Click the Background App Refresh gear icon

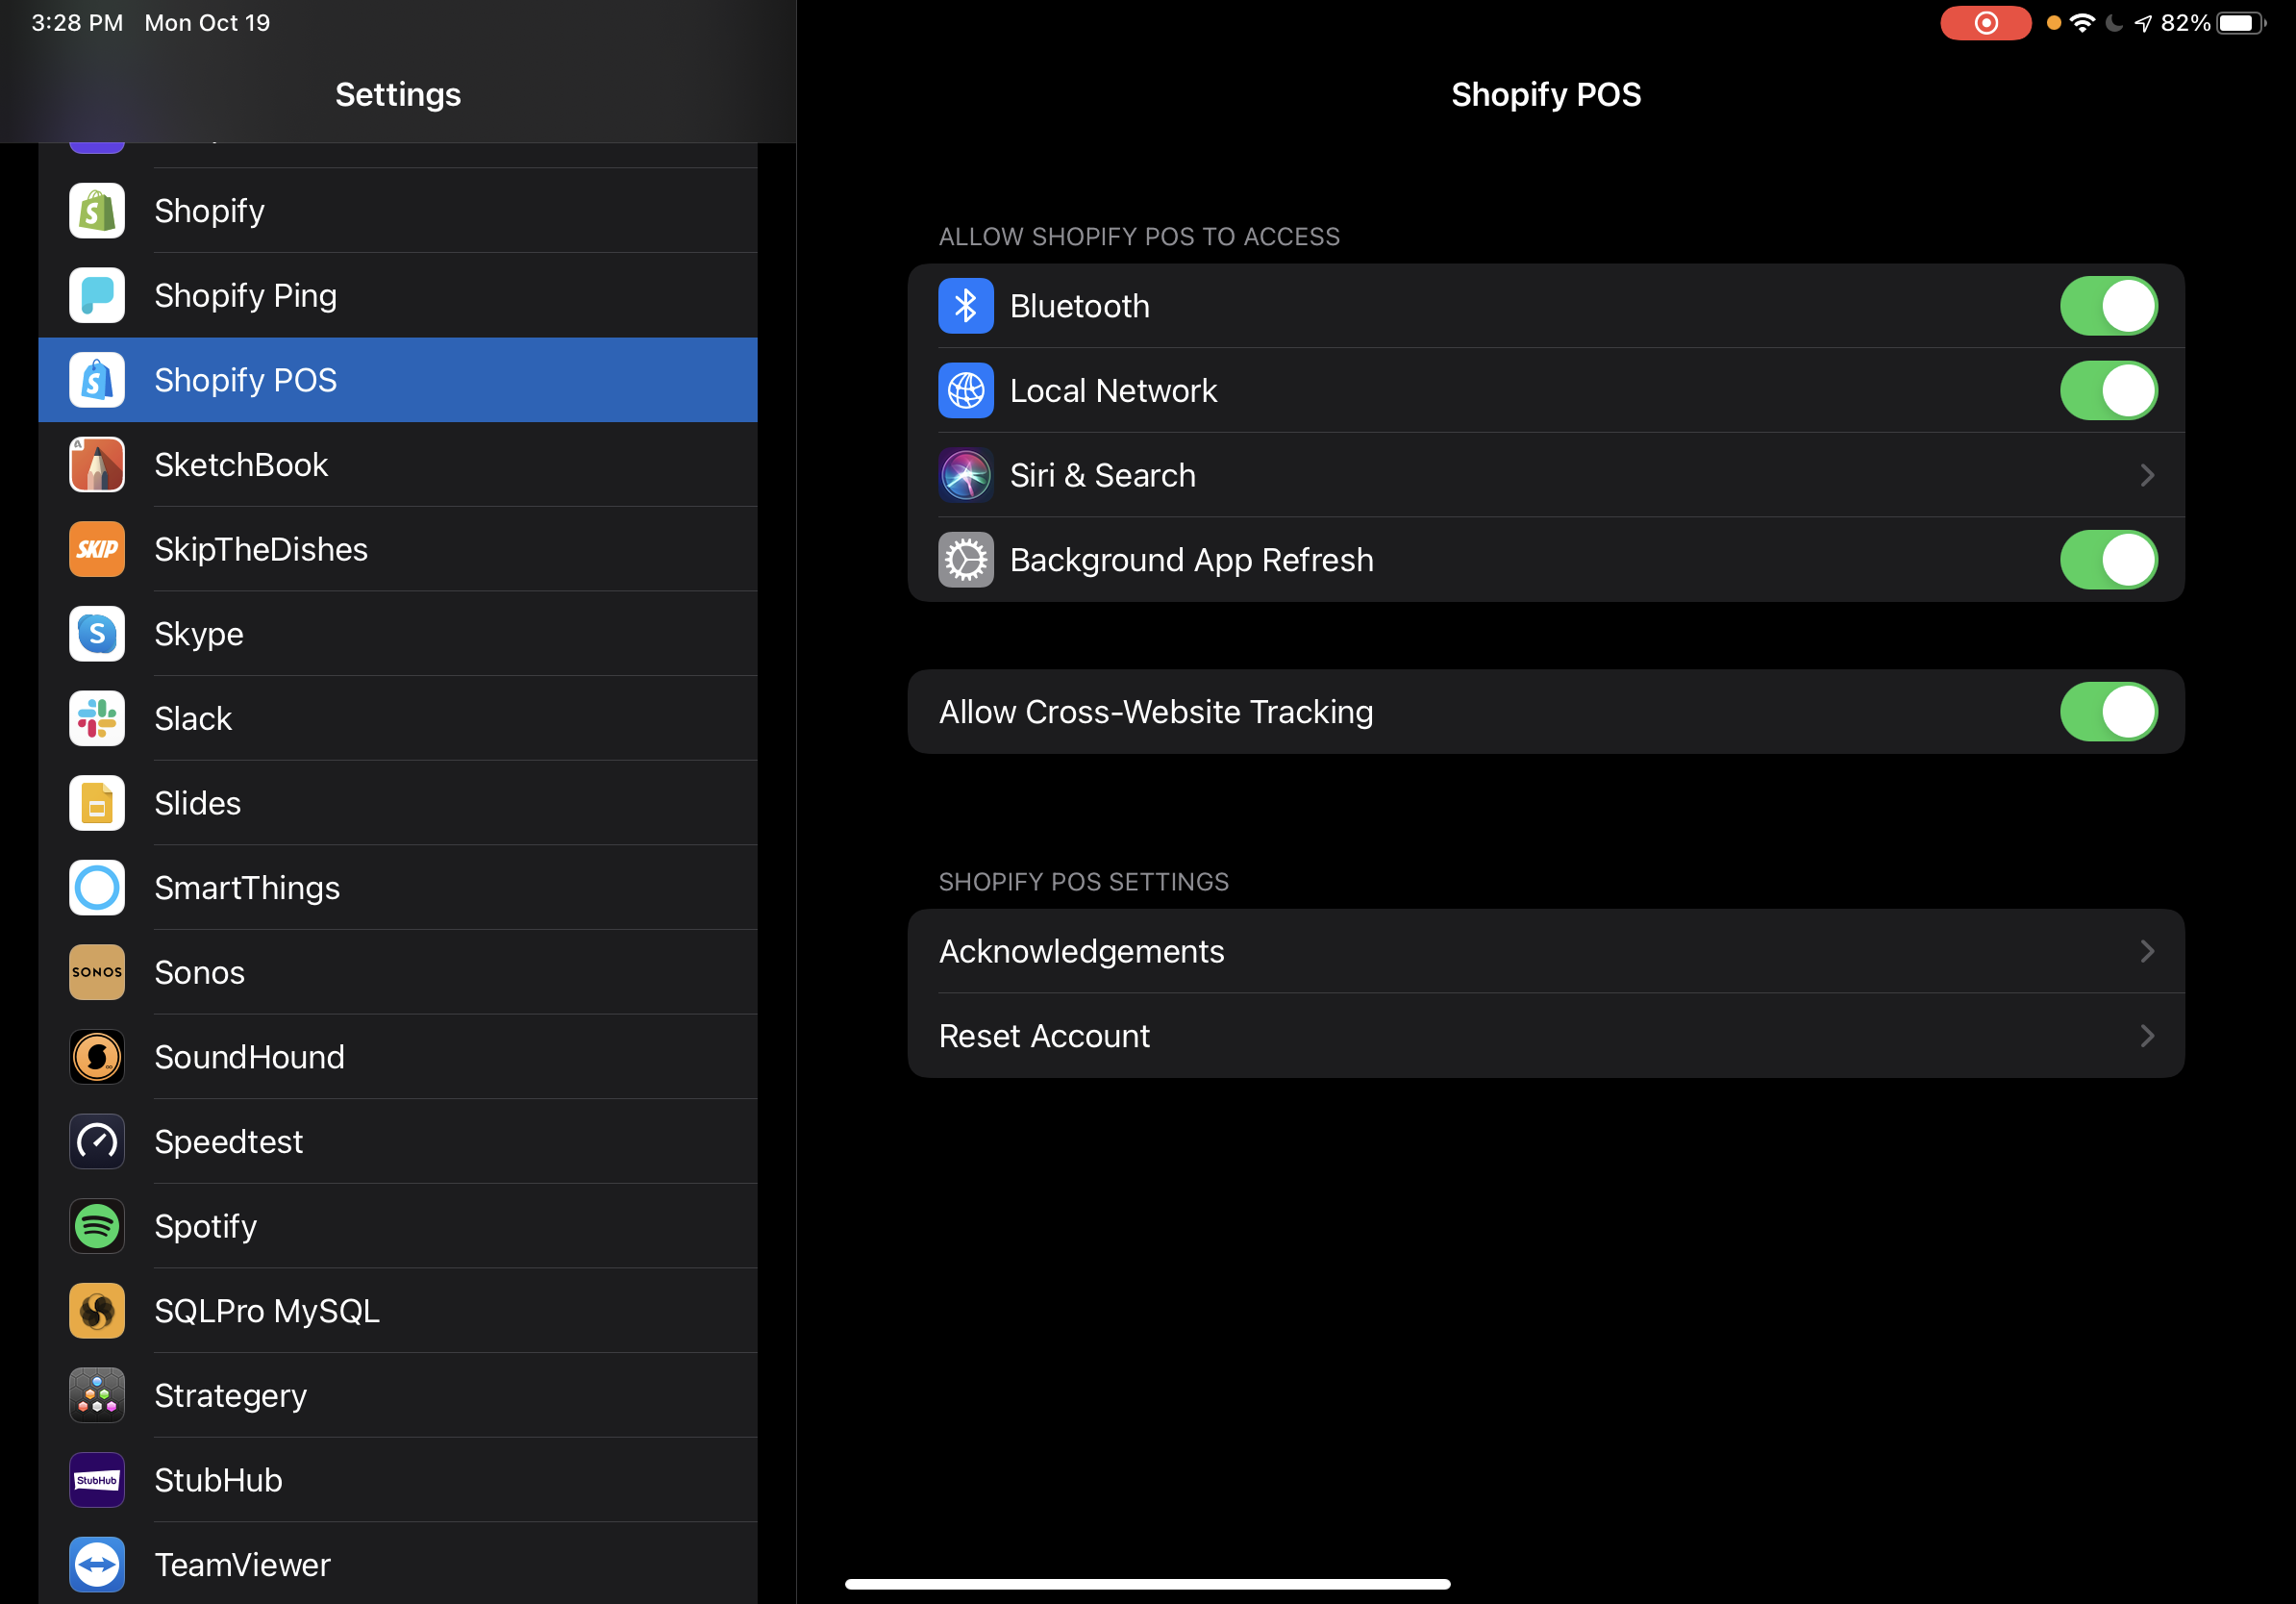(966, 560)
